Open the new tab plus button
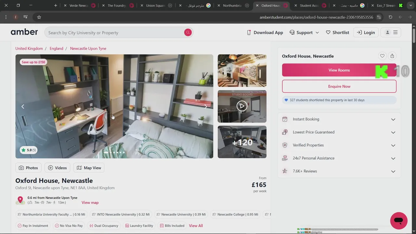This screenshot has width=416, height=234. click(56, 6)
